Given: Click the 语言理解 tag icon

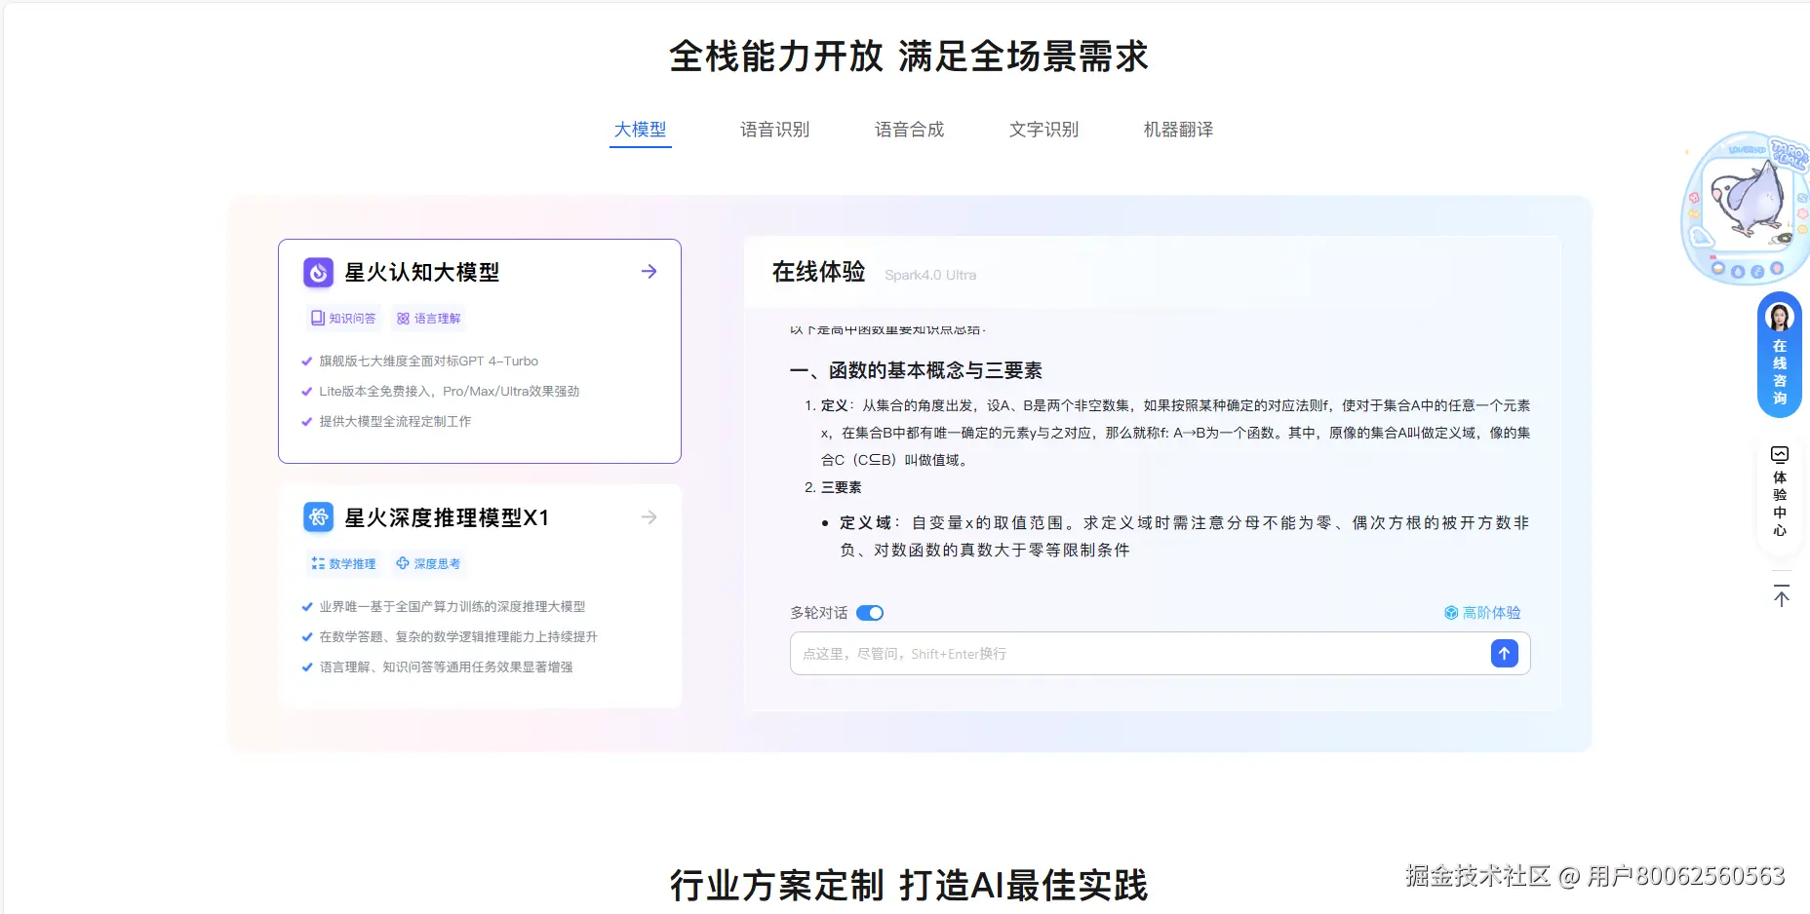Looking at the screenshot, I should click(403, 319).
